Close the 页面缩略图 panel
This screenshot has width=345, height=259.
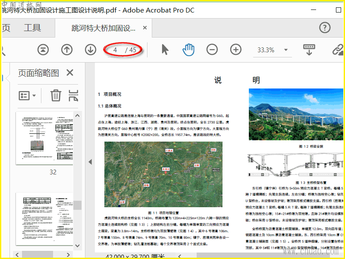coord(70,73)
